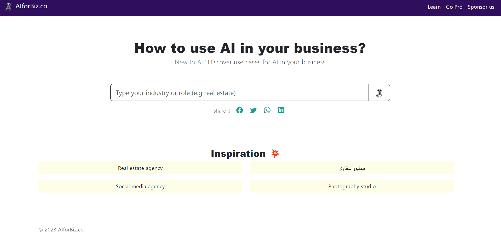Click the Twitter share icon
This screenshot has height=239, width=501.
pyautogui.click(x=253, y=110)
